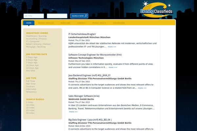Filter by Full Time job type
The width and height of the screenshot is (197, 131).
click(31, 81)
